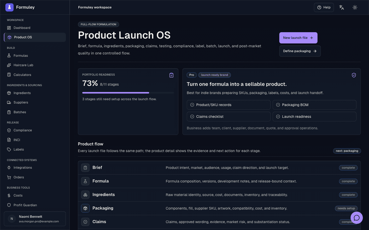This screenshot has width=369, height=230.
Task: Open Naomi Bennett's account card
Action: pyautogui.click(x=35, y=219)
